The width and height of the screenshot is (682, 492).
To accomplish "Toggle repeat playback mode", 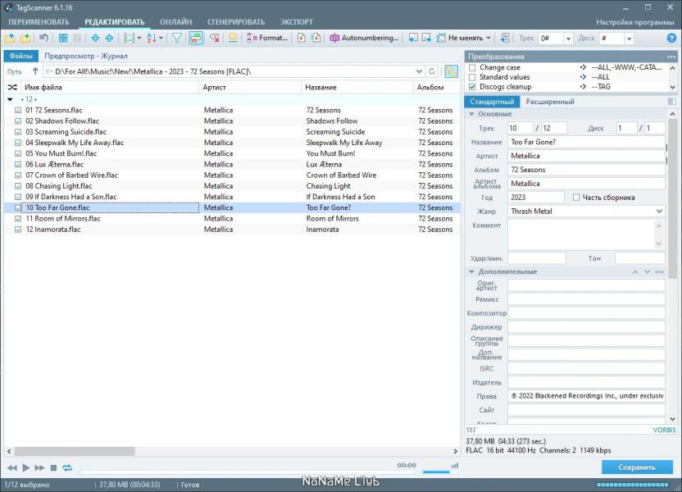I will [x=67, y=467].
